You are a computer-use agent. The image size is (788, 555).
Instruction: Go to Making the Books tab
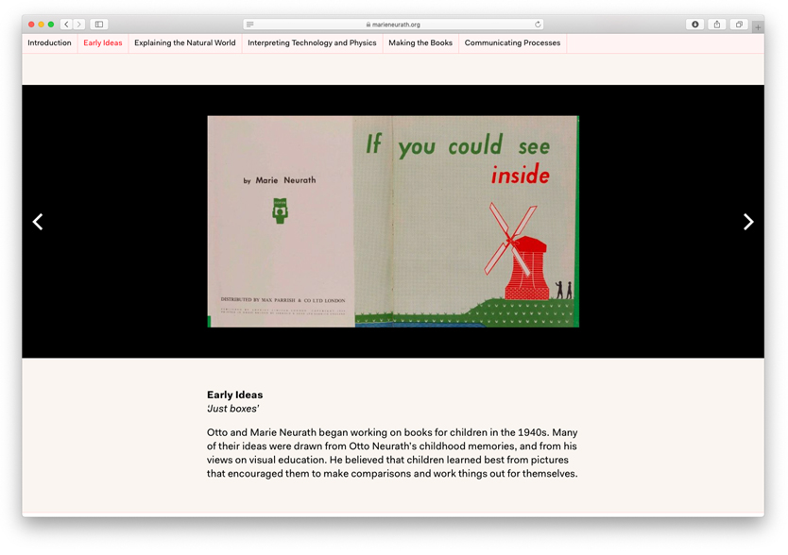pyautogui.click(x=420, y=43)
